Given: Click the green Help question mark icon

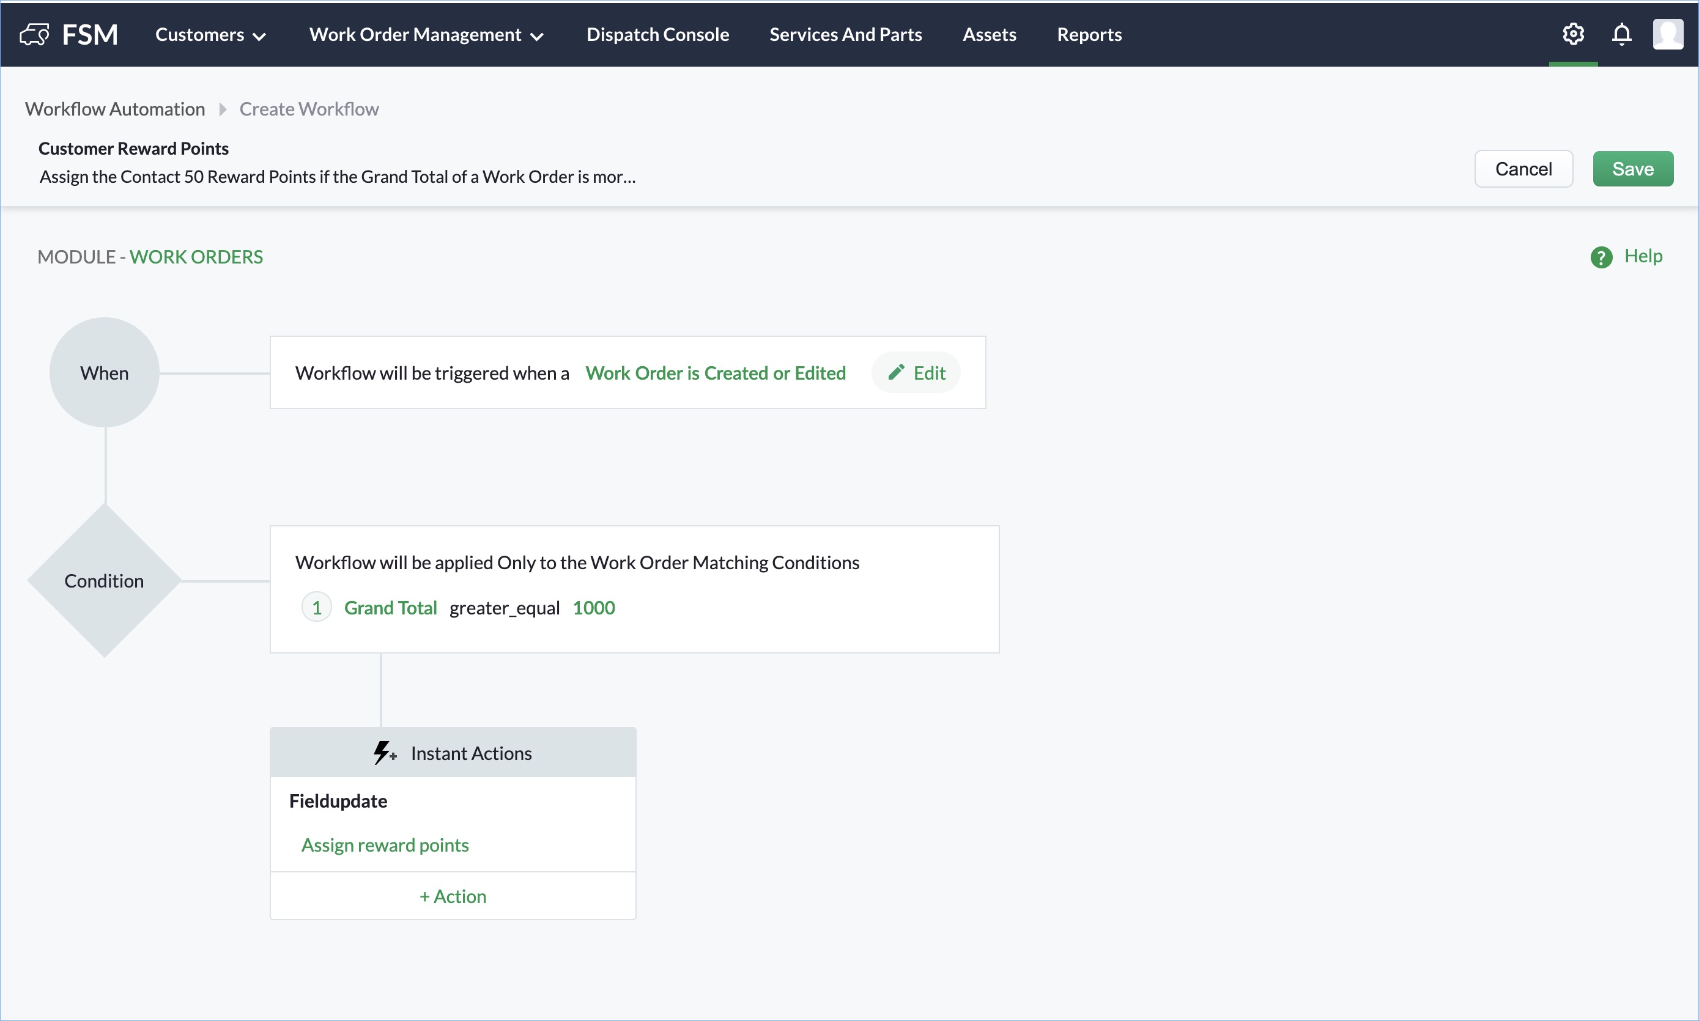Looking at the screenshot, I should [x=1601, y=257].
